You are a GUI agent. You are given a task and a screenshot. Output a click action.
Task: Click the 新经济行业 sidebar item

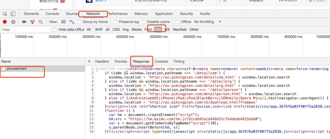coord(49,1)
